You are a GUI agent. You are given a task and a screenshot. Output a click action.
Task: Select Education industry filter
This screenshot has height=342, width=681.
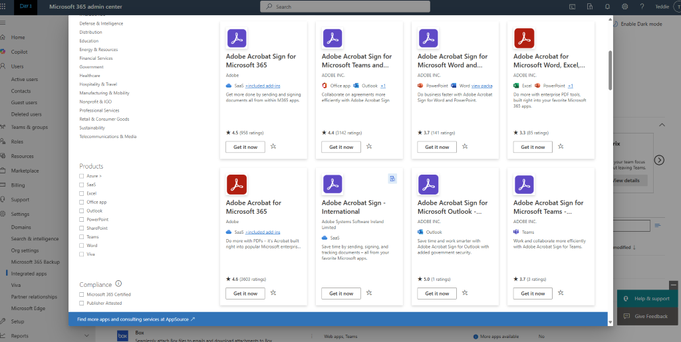(89, 41)
